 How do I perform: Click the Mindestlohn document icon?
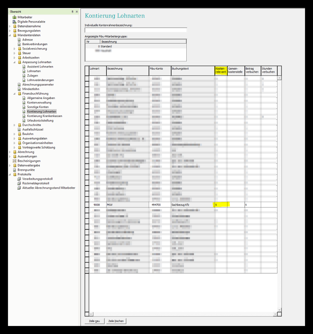[x=19, y=89]
